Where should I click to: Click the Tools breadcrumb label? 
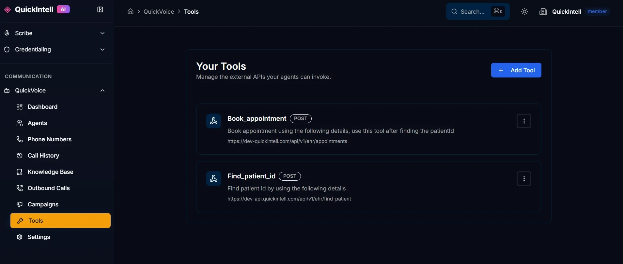point(191,12)
